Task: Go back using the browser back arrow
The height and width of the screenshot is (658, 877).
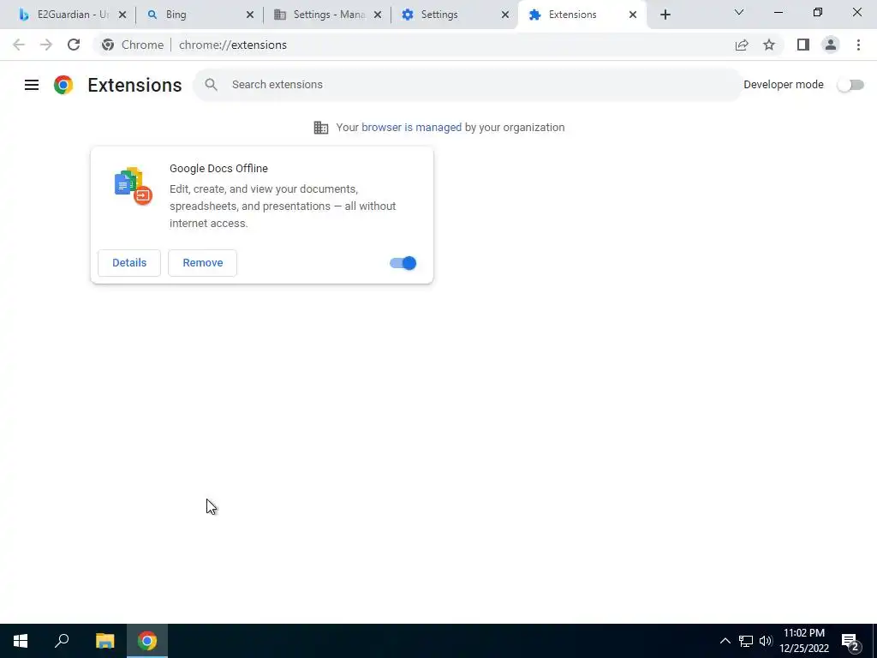Action: tap(19, 45)
